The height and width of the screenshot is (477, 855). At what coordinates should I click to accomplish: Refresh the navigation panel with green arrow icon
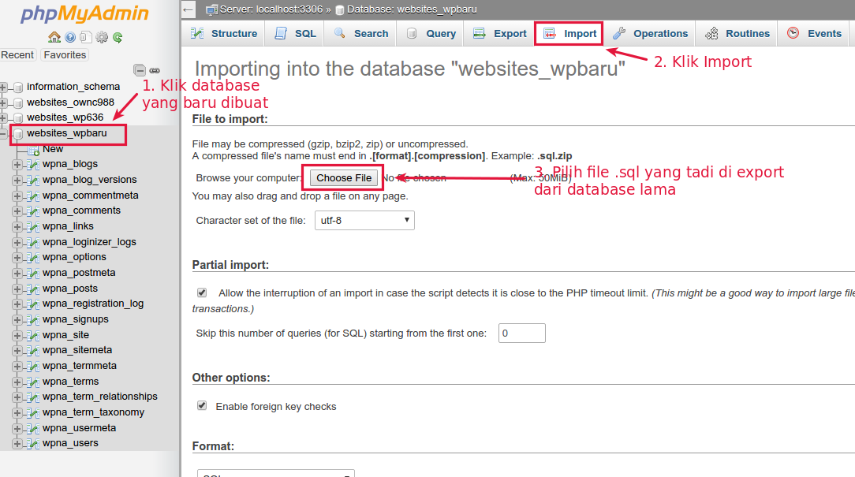click(116, 37)
